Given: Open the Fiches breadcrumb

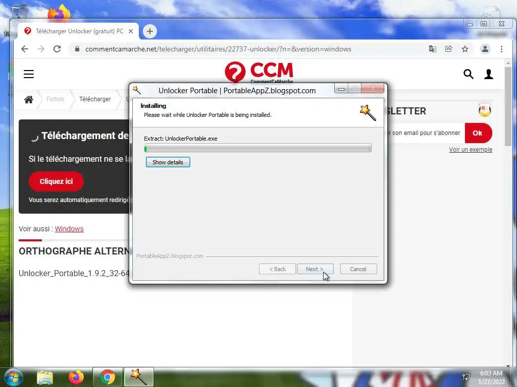Looking at the screenshot, I should (x=55, y=99).
